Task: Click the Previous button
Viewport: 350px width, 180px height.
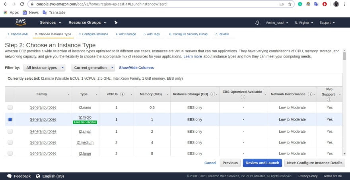Action: tap(230, 163)
